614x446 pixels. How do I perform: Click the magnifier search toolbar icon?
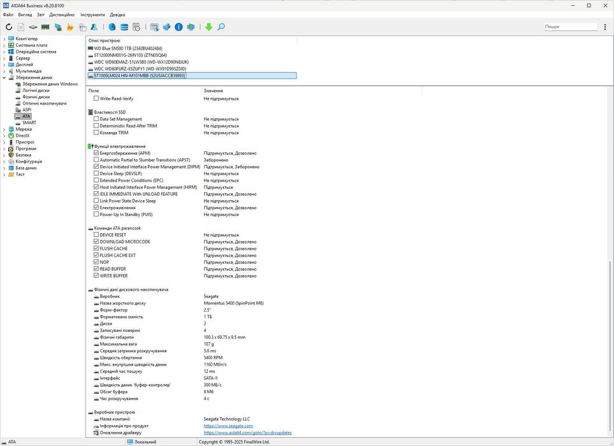coord(221,27)
